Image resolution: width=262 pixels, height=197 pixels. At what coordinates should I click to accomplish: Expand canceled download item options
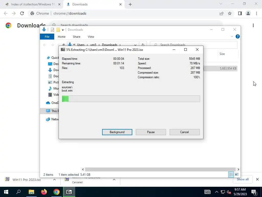tap(114, 180)
